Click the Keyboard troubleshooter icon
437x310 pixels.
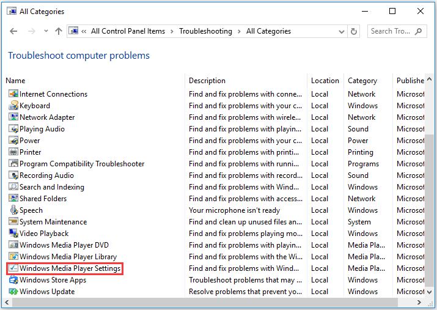(13, 106)
